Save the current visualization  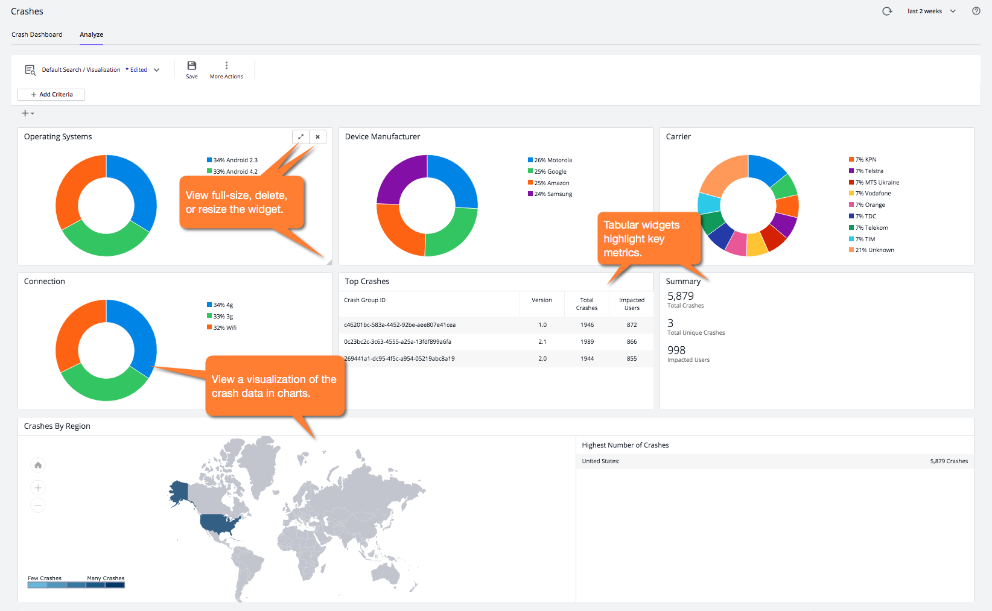coord(191,69)
